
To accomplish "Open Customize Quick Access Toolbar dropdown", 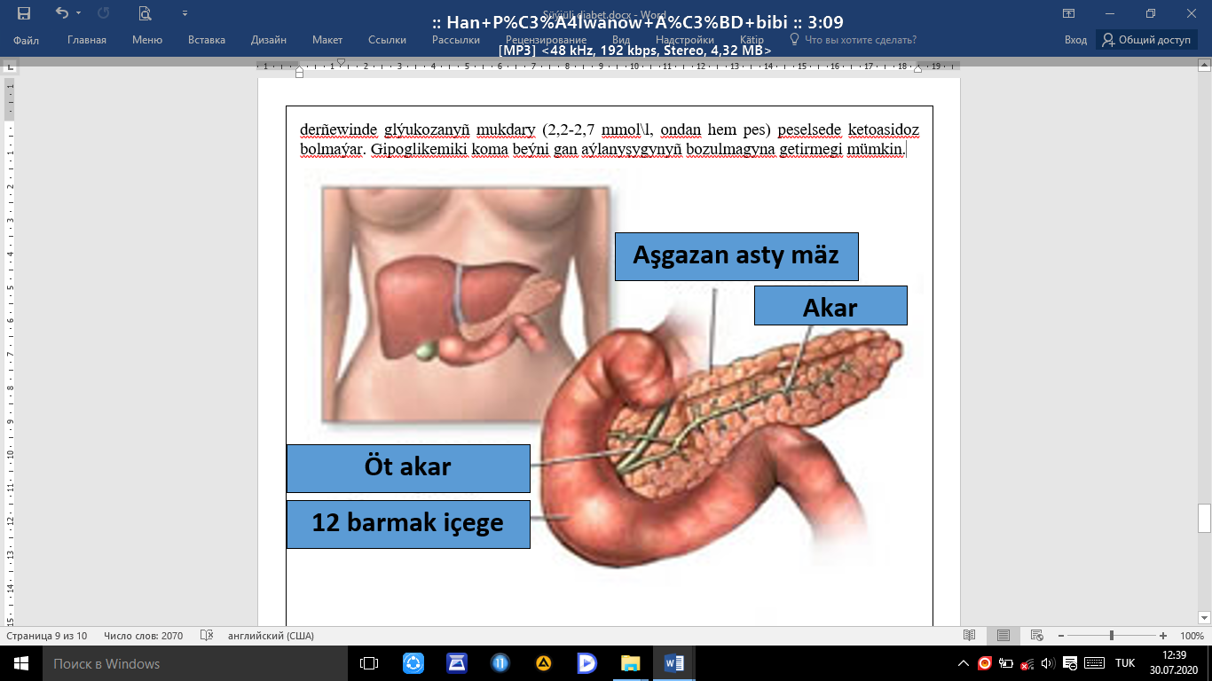I will pyautogui.click(x=185, y=13).
